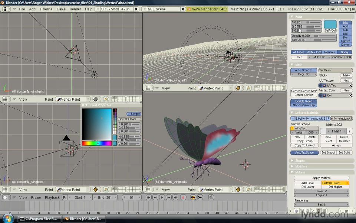
Task: Open the Game menu
Action: pyautogui.click(x=61, y=9)
